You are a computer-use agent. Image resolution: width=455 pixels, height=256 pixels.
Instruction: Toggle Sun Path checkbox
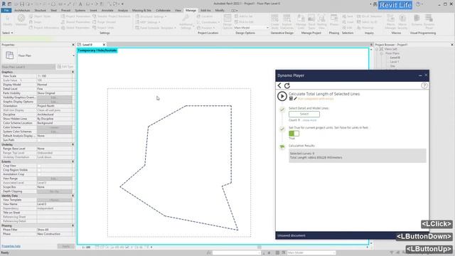39,140
